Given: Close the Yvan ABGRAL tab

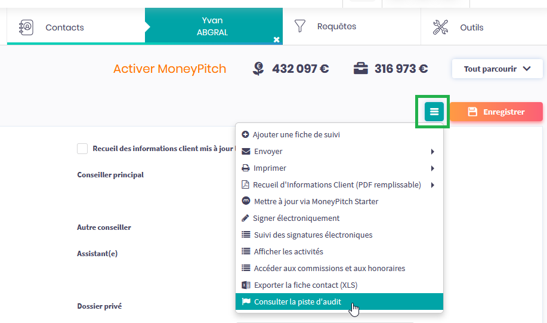Looking at the screenshot, I should [x=276, y=39].
